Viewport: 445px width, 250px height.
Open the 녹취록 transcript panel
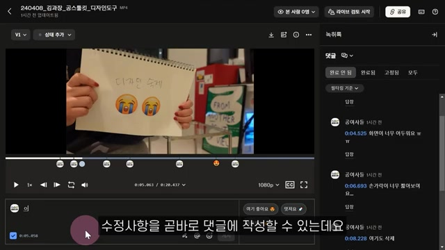coord(334,35)
